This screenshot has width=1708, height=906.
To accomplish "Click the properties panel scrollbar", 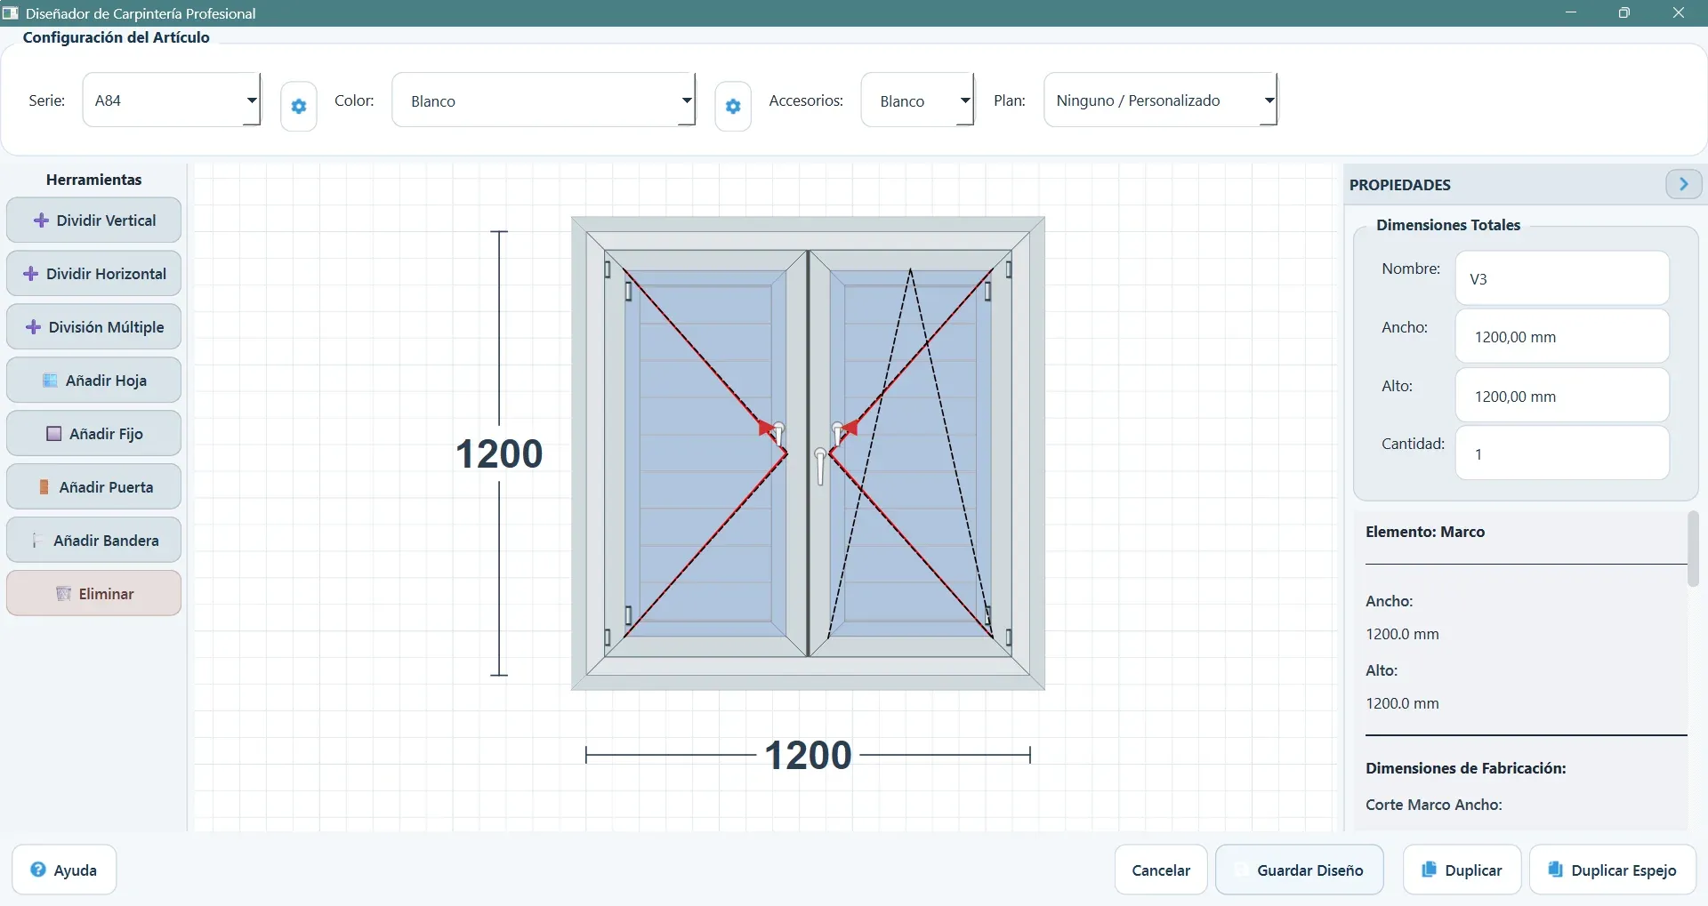I will click(1693, 549).
